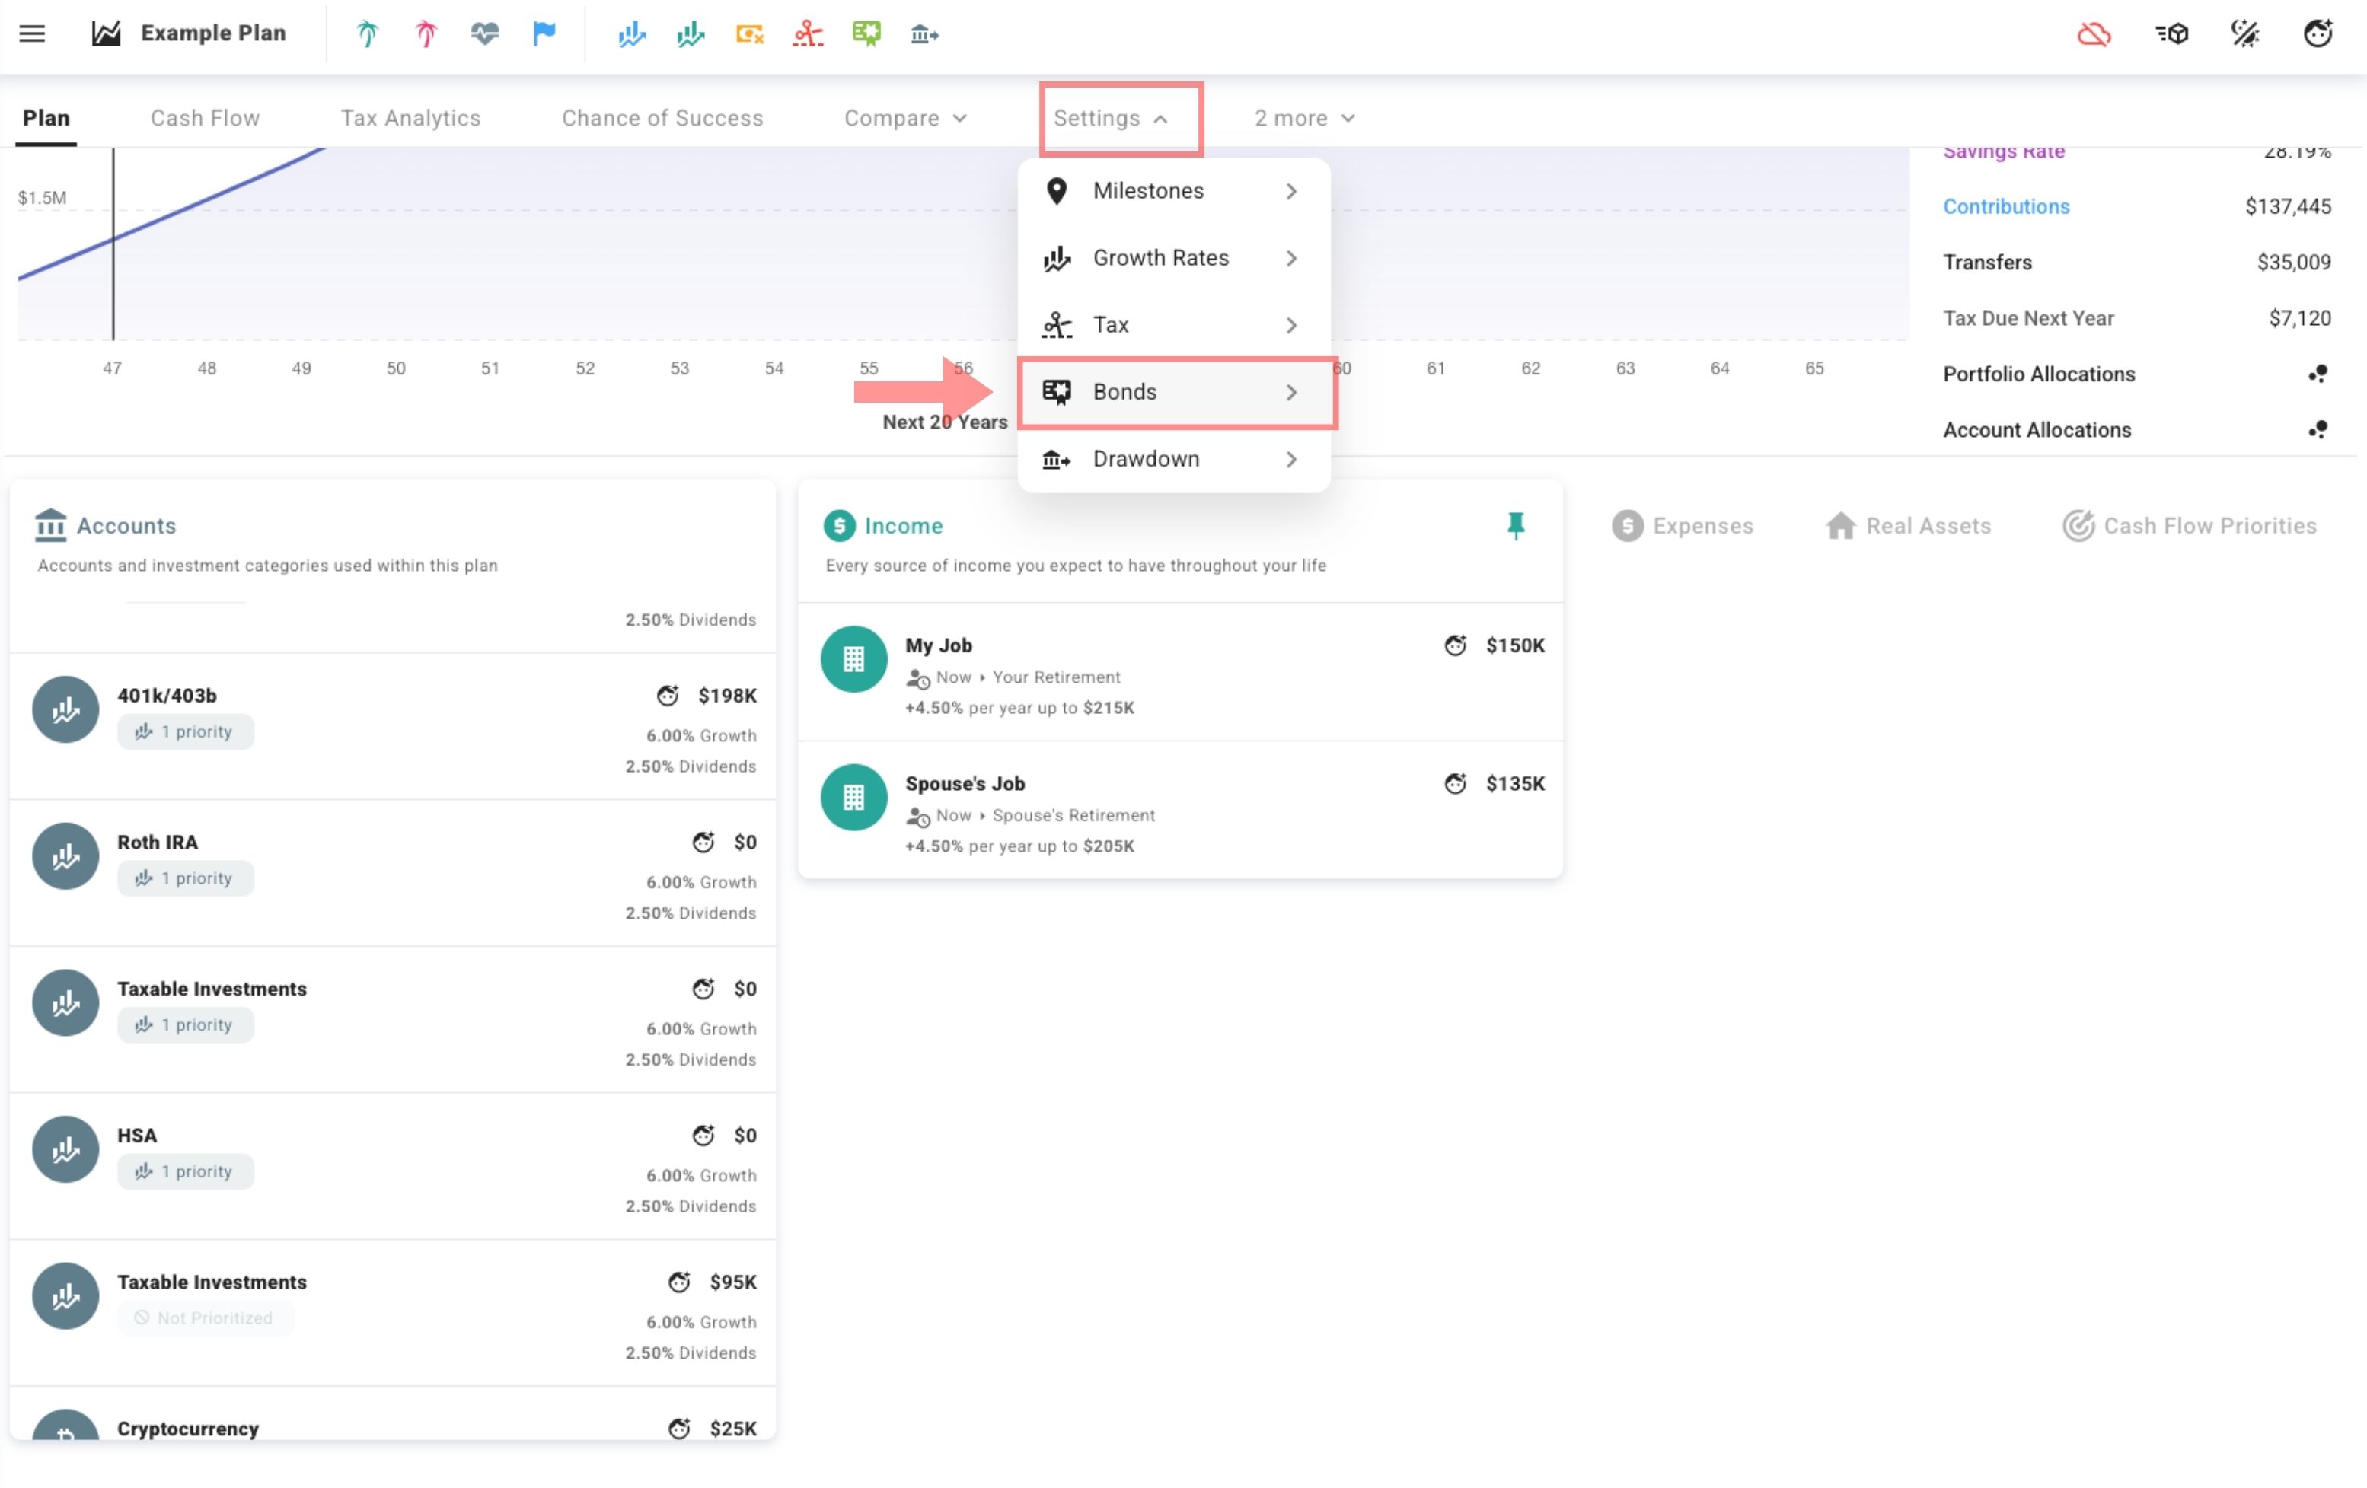
Task: Open the hamburger navigation menu
Action: click(33, 33)
